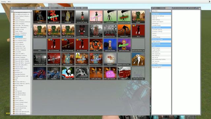Select the NPC Spawner tool

(x=161, y=61)
